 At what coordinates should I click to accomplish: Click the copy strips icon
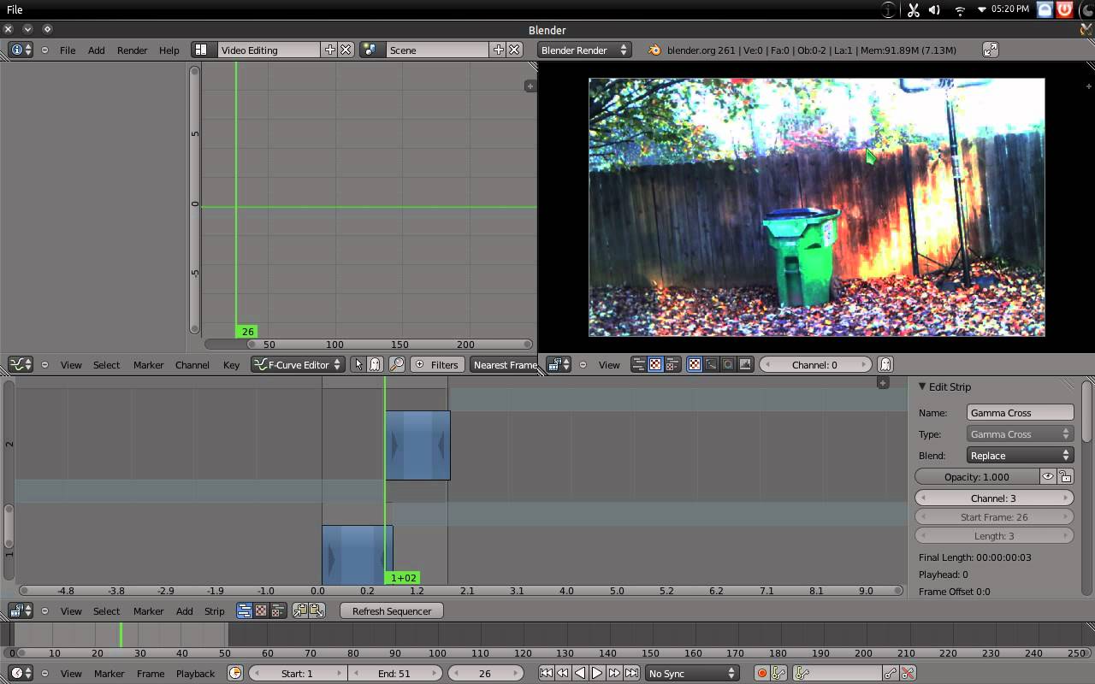coord(299,610)
